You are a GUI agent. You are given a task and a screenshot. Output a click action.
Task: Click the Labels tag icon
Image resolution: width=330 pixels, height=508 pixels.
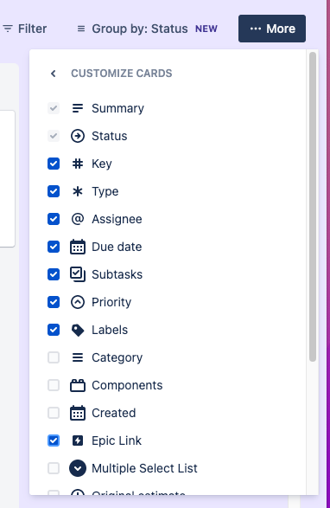click(78, 330)
